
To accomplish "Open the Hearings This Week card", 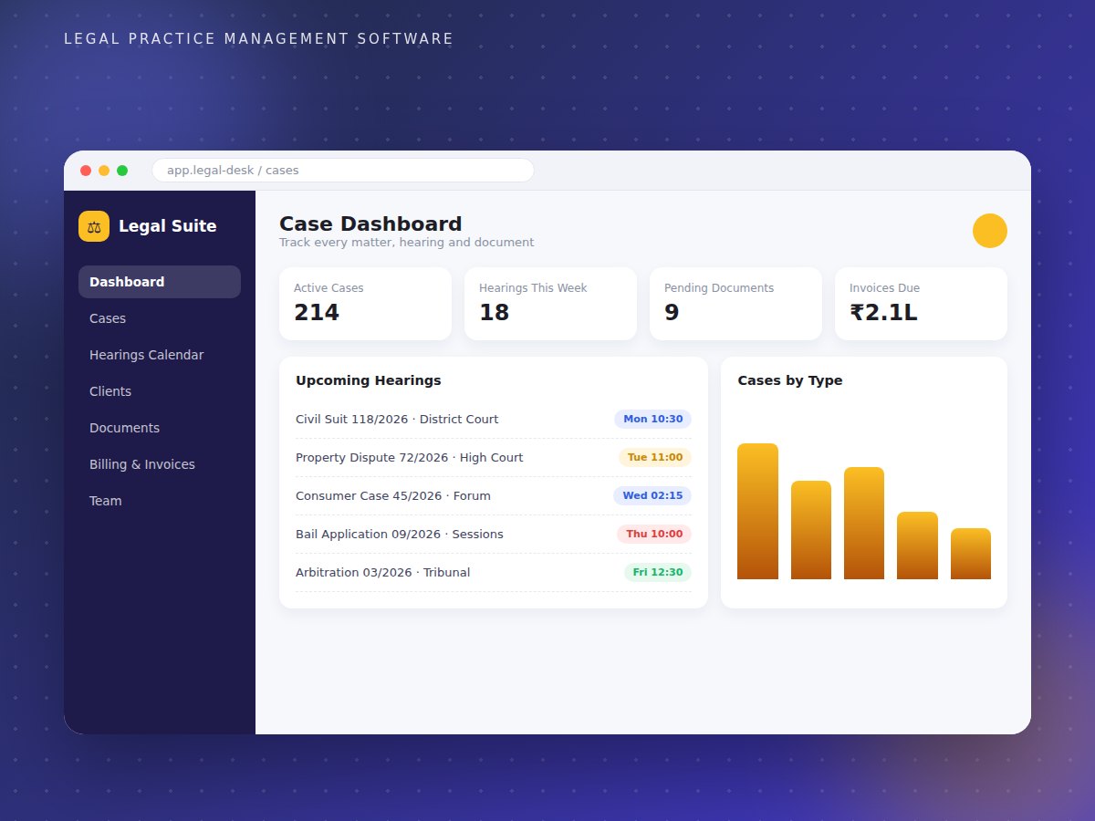I will point(550,304).
